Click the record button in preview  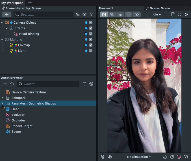click(179, 157)
